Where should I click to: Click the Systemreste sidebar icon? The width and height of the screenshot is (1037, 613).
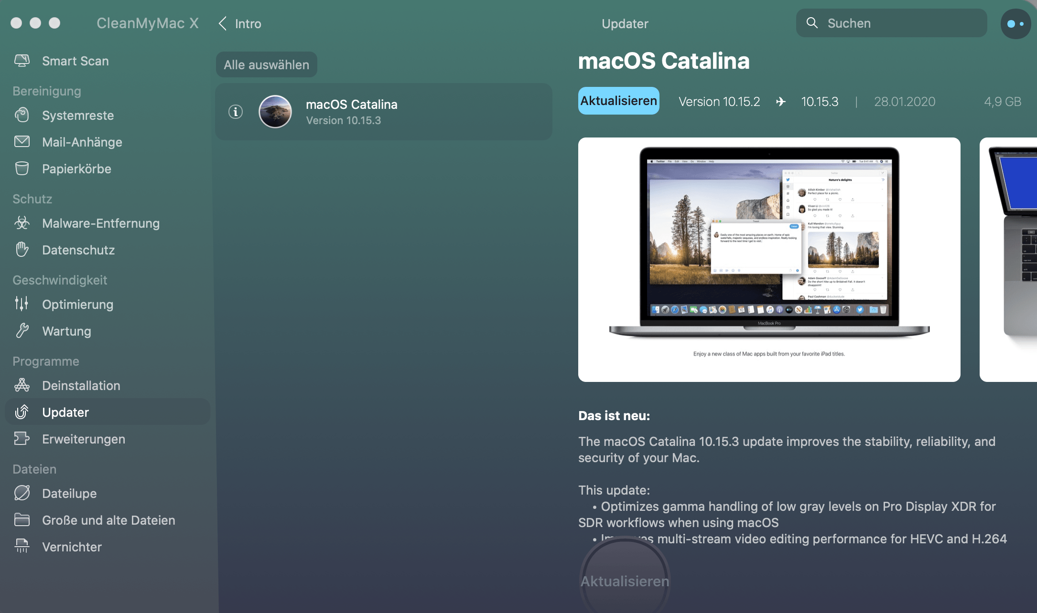click(22, 115)
